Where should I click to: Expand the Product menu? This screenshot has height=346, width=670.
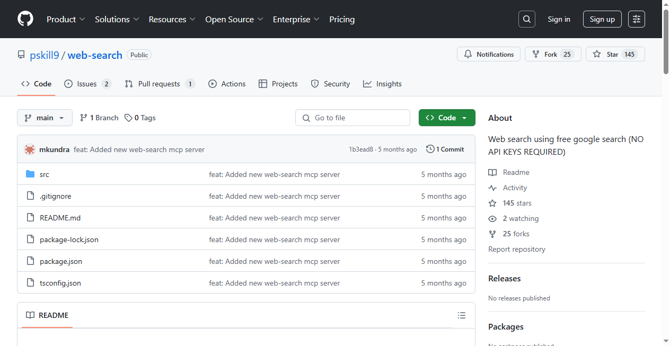point(66,19)
